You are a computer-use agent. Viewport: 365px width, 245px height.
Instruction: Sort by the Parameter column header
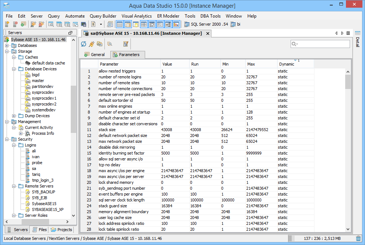point(129,64)
